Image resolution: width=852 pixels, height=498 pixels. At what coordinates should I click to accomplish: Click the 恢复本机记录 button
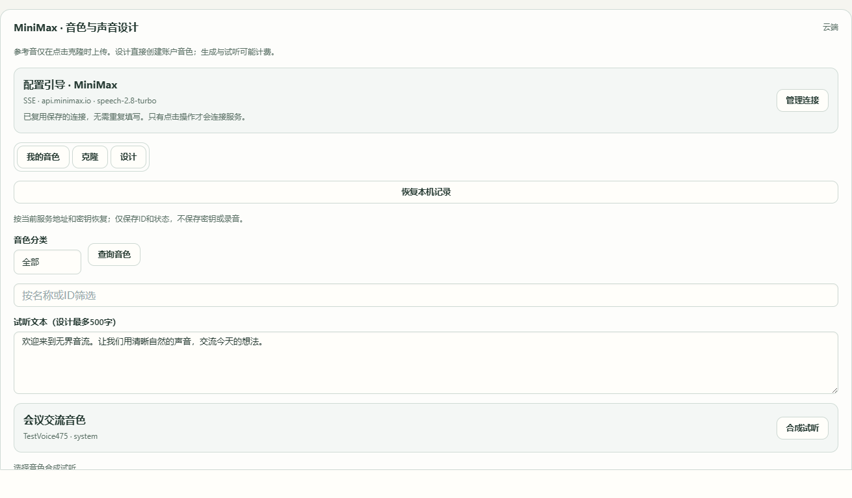point(426,192)
